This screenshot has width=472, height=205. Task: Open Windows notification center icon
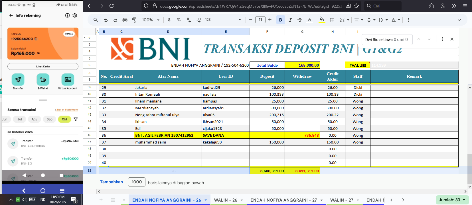tap(74, 200)
